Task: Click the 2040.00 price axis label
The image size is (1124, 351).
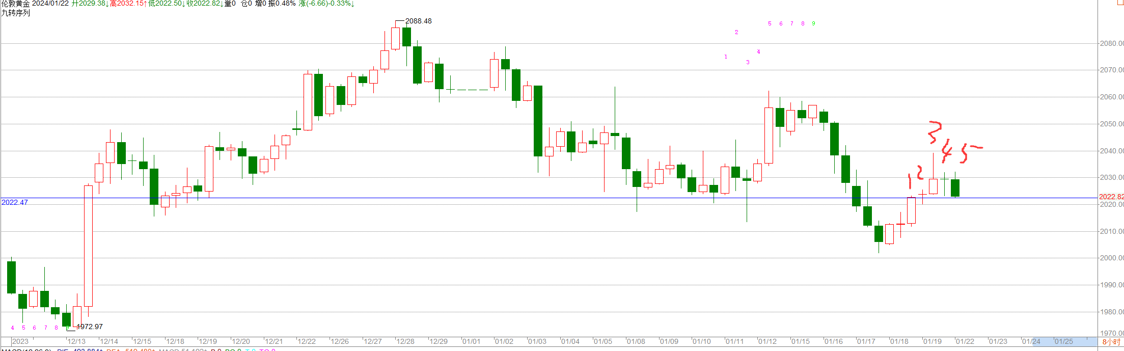Action: click(x=1111, y=151)
